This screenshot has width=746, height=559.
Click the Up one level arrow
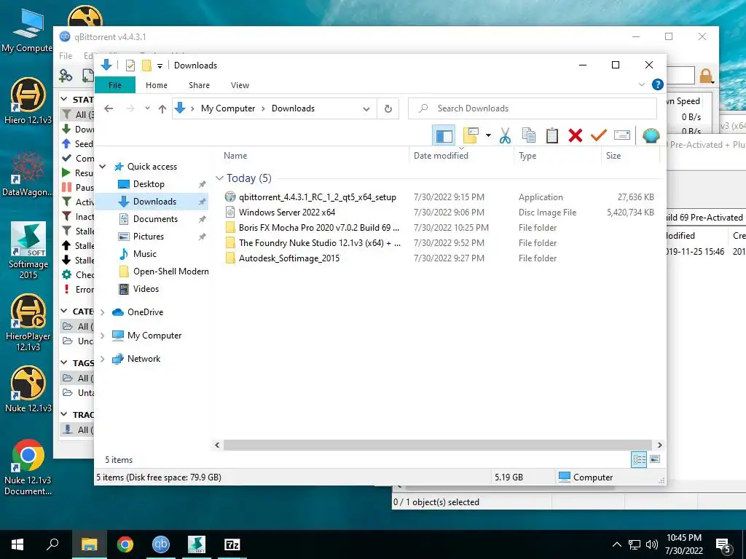click(x=162, y=109)
